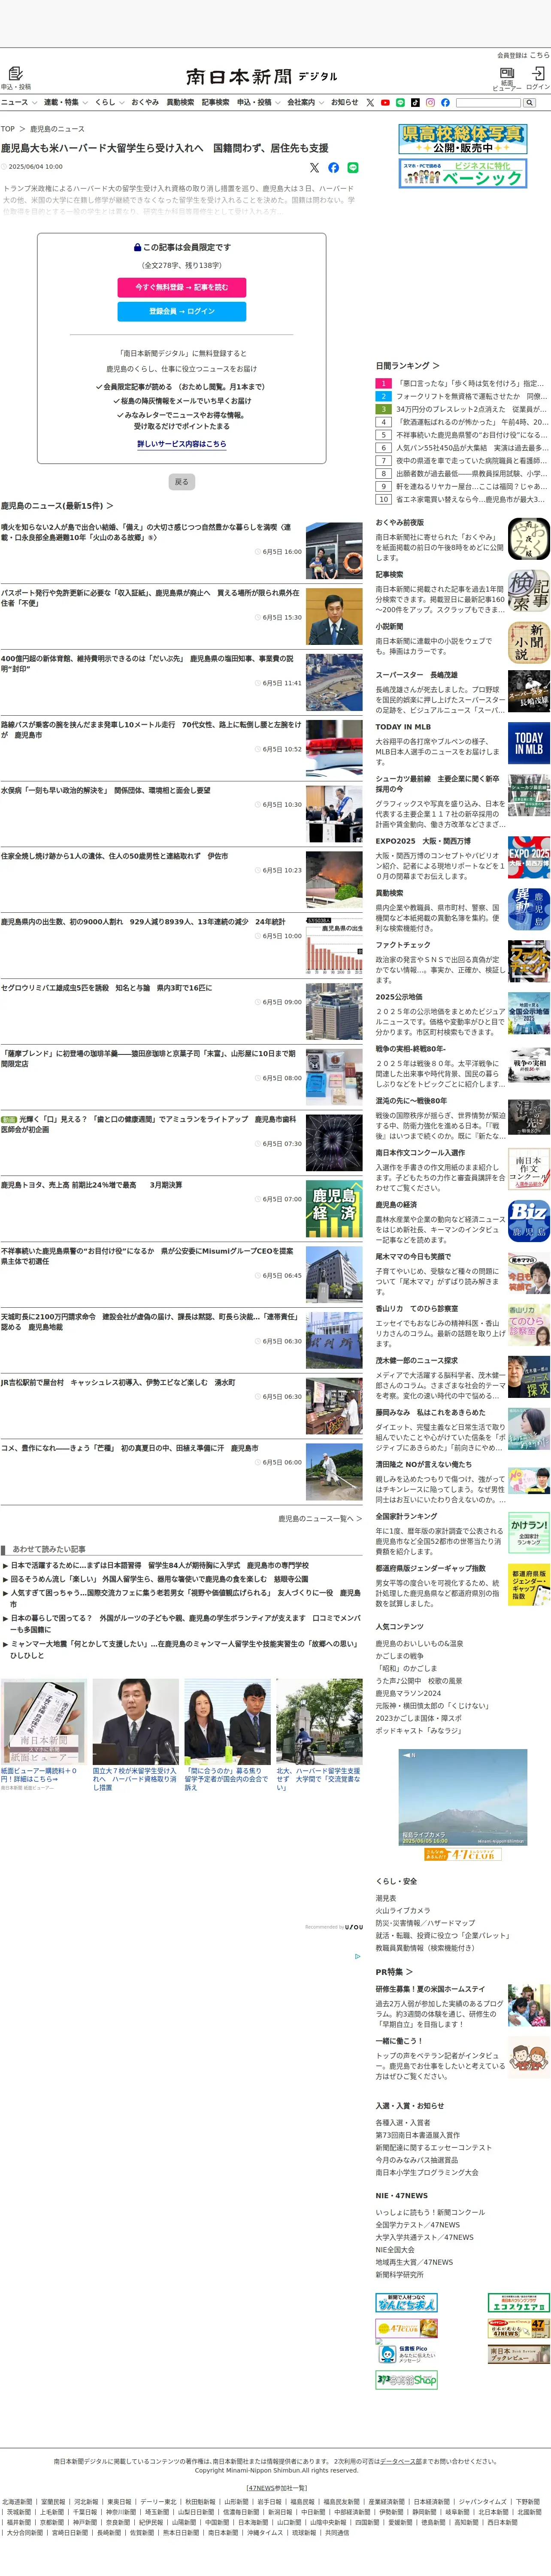Open the 火山ライブカメラ link

coord(403,1910)
